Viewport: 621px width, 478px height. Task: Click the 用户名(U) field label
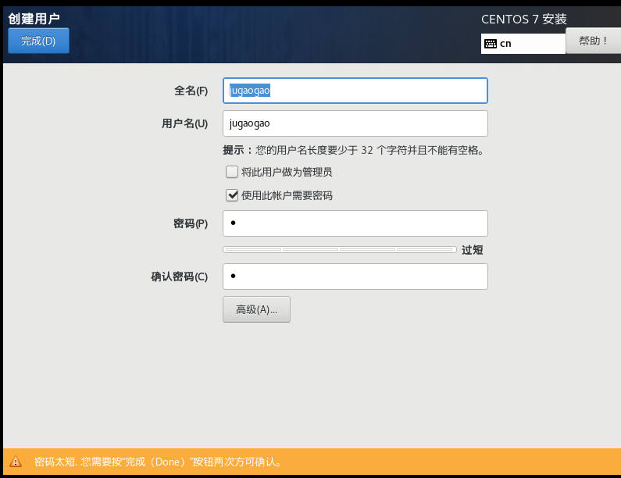(184, 123)
